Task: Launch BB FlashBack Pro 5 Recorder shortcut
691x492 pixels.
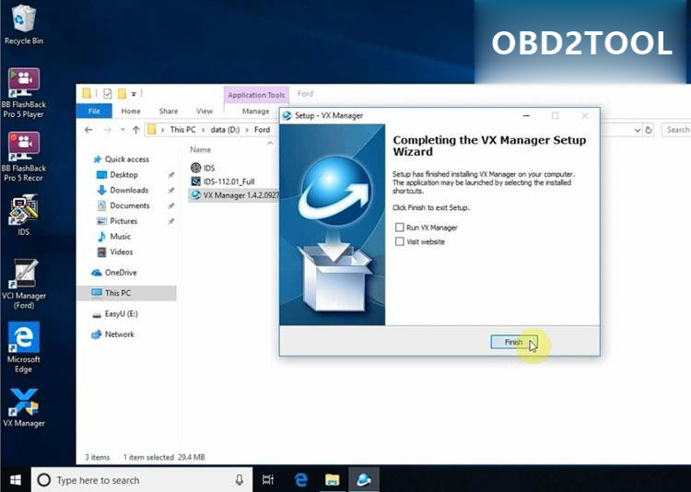Action: (x=23, y=157)
